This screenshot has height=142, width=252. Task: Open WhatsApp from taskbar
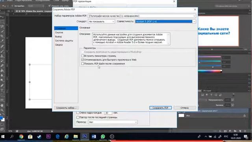tap(103, 136)
